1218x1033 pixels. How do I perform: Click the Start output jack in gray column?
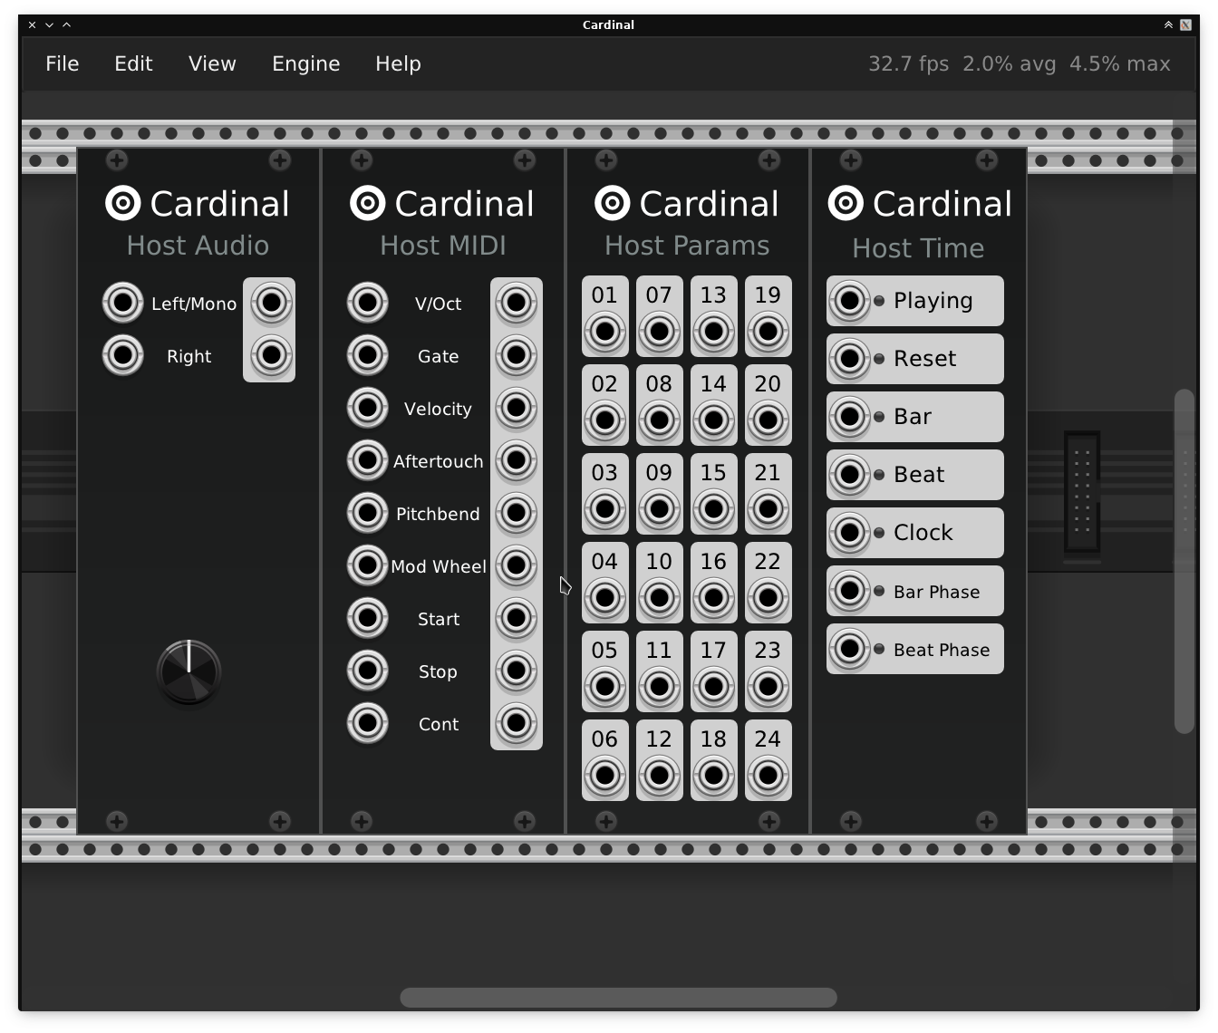pyautogui.click(x=517, y=618)
